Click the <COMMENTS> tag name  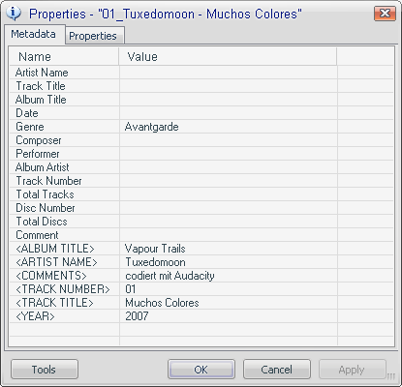pos(51,276)
